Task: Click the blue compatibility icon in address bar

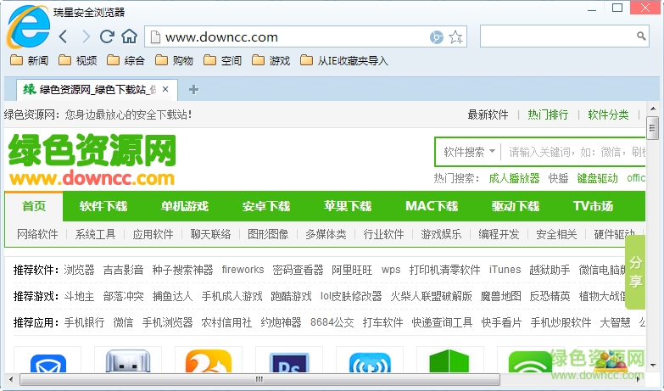Action: 436,37
